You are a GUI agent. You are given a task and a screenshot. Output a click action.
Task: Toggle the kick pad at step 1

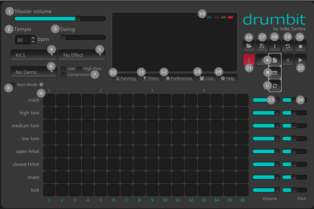click(x=49, y=190)
